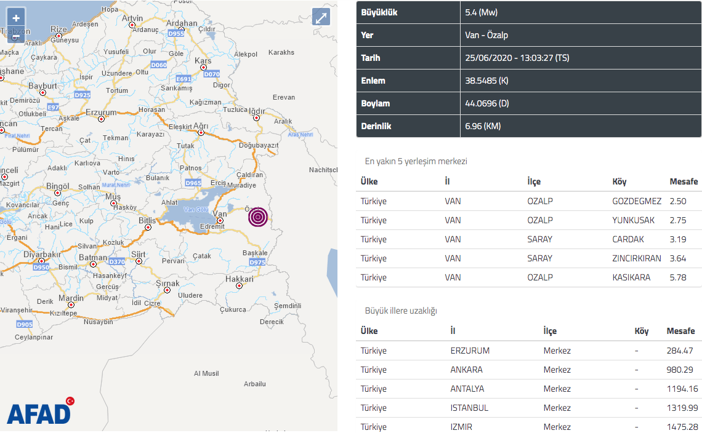Select the ISTANBUL distance row
The image size is (702, 433).
(x=529, y=408)
